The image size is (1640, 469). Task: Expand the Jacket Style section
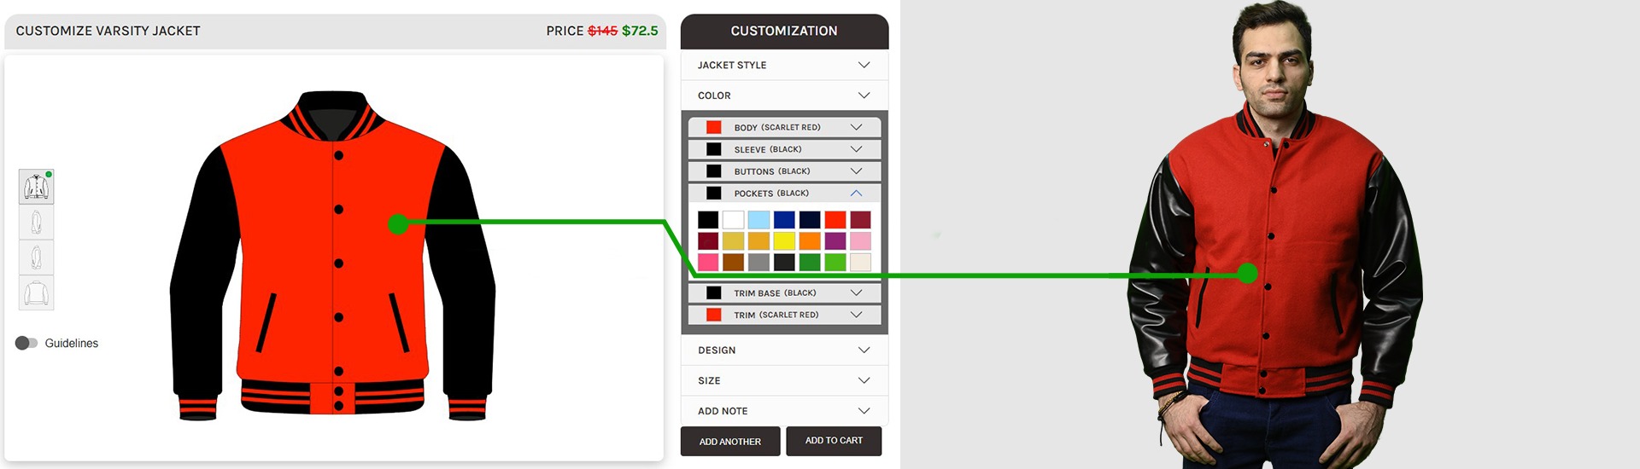click(864, 65)
